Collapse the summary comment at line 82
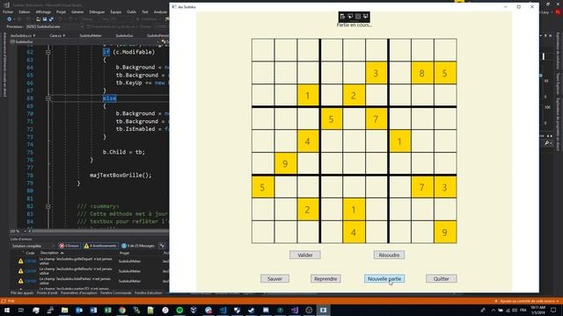563x316 pixels. tap(48, 206)
